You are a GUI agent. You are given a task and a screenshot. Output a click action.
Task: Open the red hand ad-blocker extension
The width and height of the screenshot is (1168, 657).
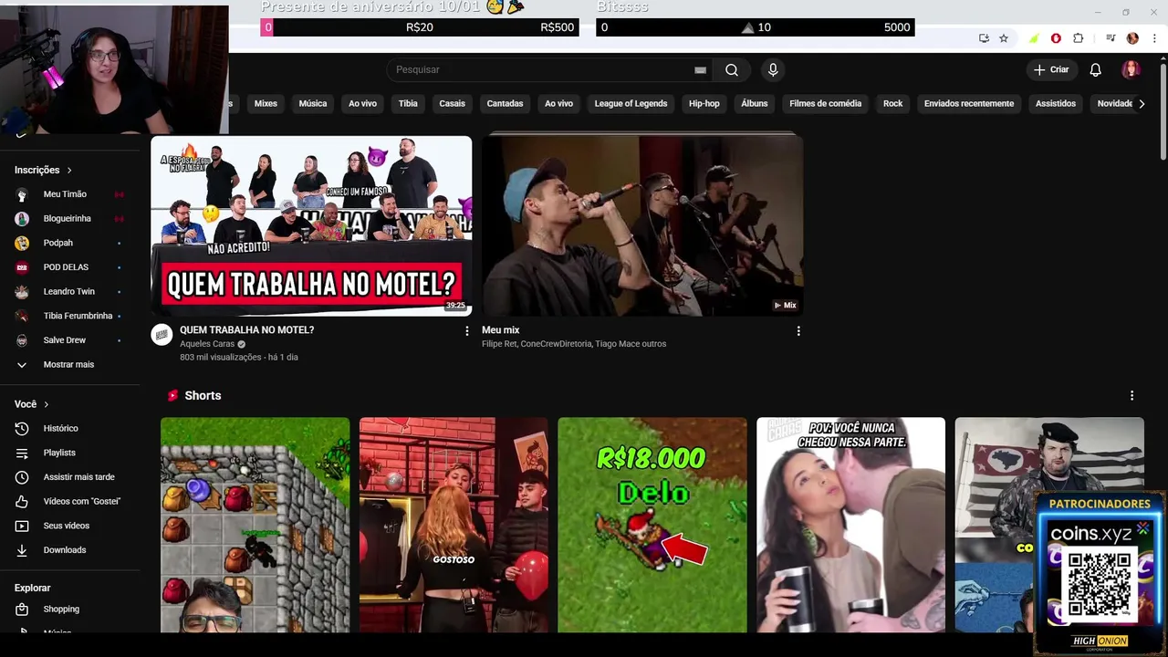(1056, 38)
